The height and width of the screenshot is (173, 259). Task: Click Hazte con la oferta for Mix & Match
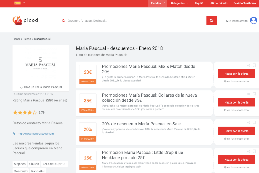pyautogui.click(x=236, y=74)
